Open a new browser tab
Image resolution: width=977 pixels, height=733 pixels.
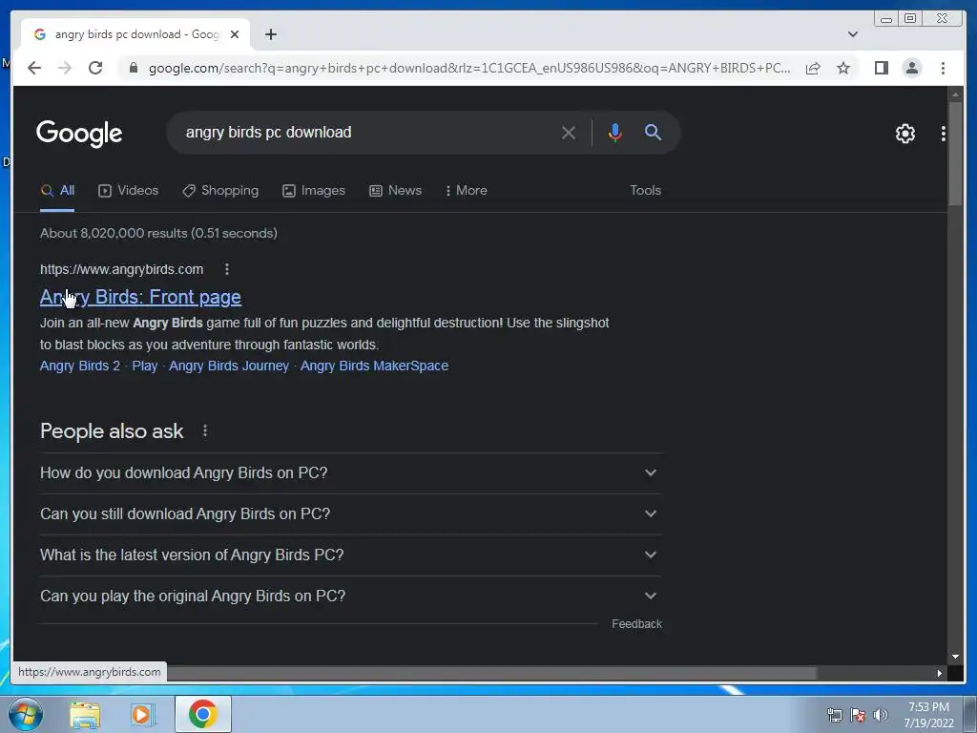point(270,34)
